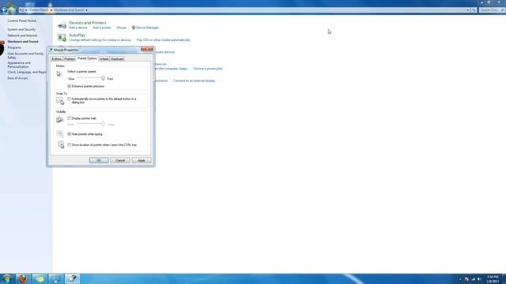
Task: Click the CTRL key pointer location icon
Action: point(61,144)
